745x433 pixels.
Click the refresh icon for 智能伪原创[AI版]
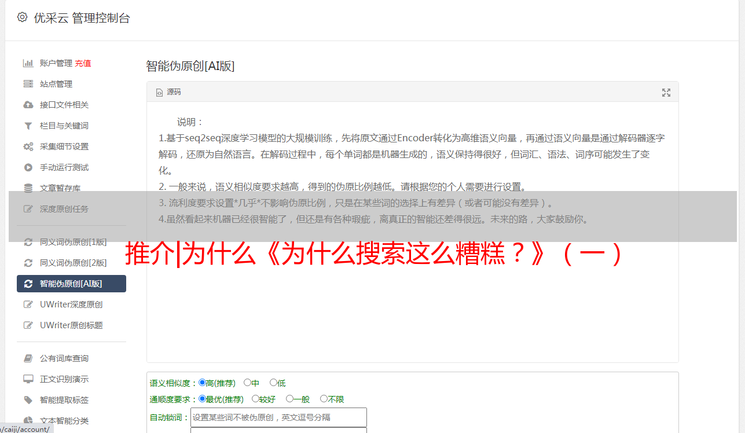click(28, 284)
